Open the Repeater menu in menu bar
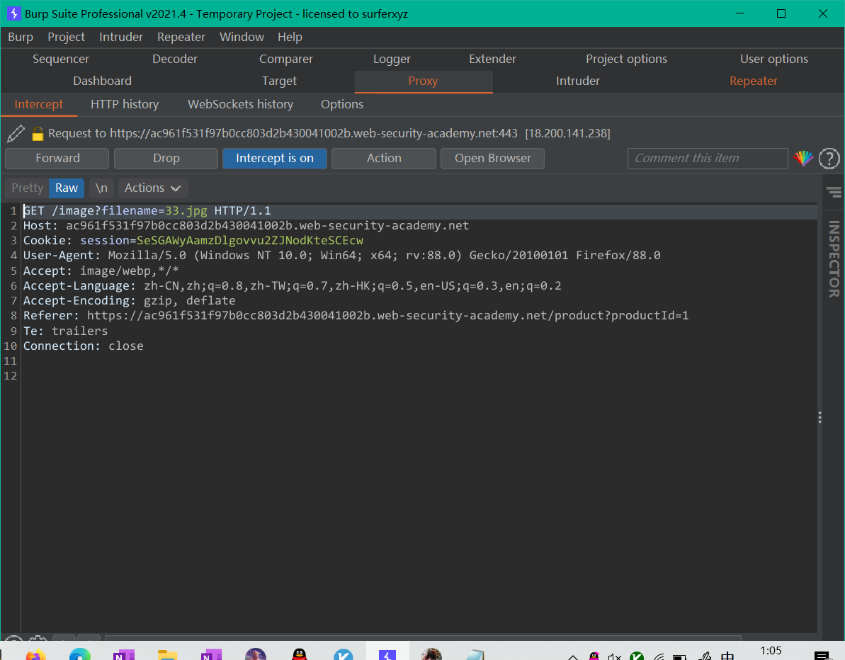845x660 pixels. [x=181, y=37]
